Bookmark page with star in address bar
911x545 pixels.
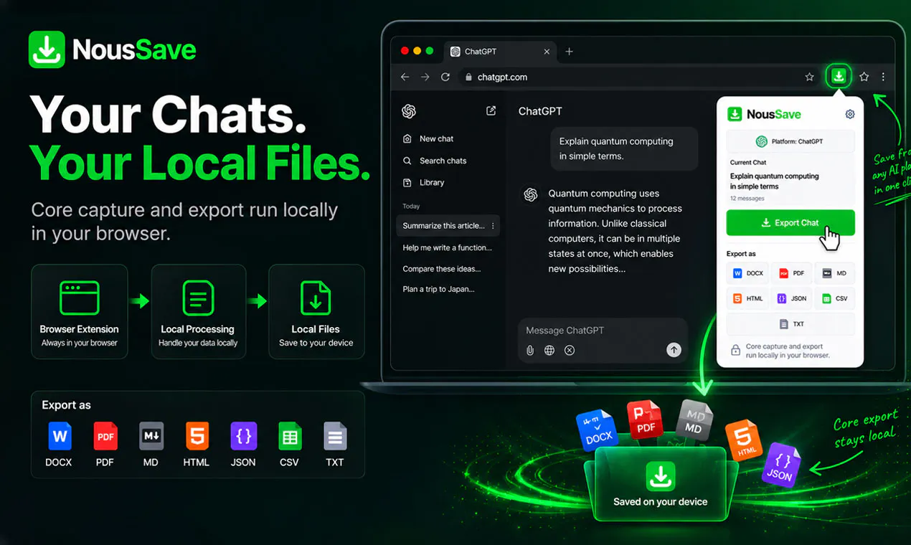[x=809, y=77]
